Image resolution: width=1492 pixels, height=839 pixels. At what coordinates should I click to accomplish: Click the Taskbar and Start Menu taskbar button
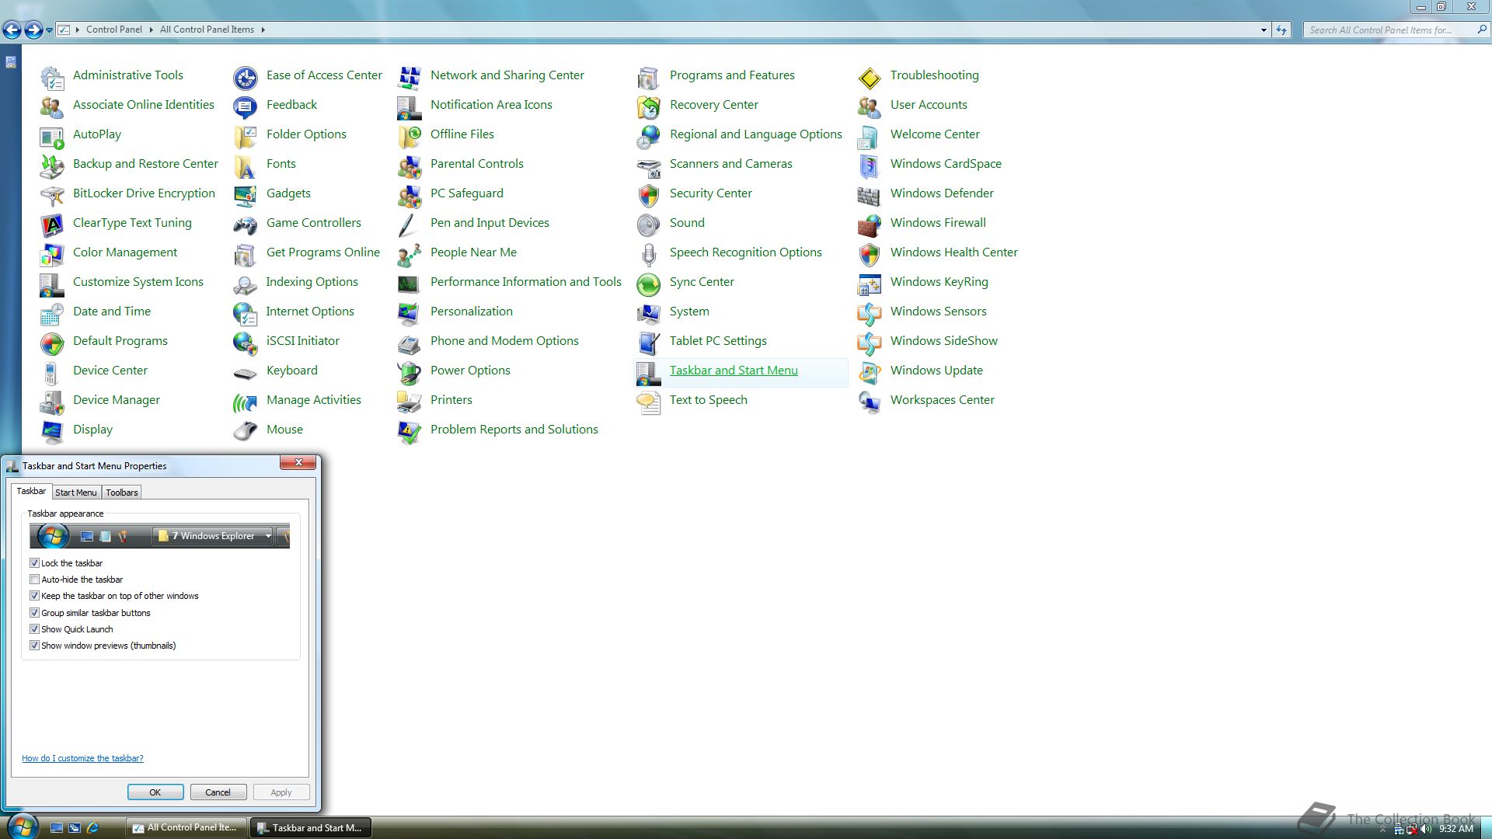[311, 828]
